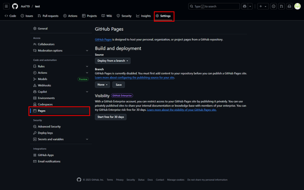
Task: Open GitHub Apps settings
Action: [61, 155]
